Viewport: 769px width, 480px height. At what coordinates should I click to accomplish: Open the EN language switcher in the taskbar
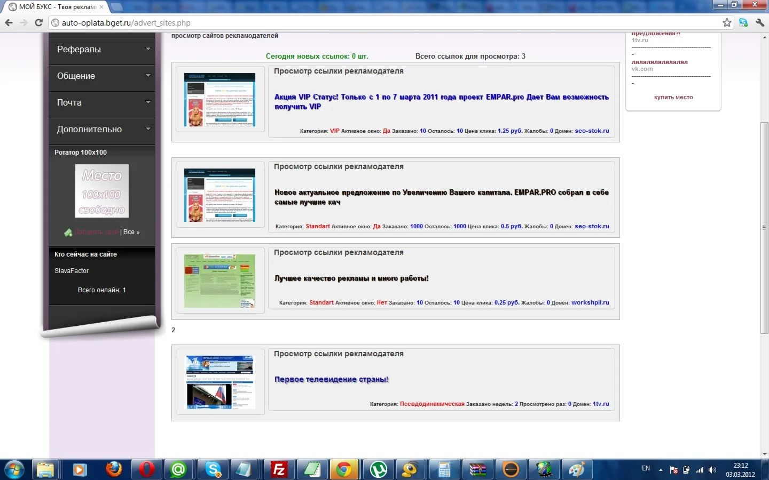click(646, 468)
